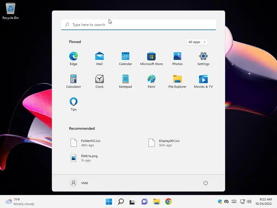
Task: Open the touch keyboard tray icon
Action: tap(234, 201)
